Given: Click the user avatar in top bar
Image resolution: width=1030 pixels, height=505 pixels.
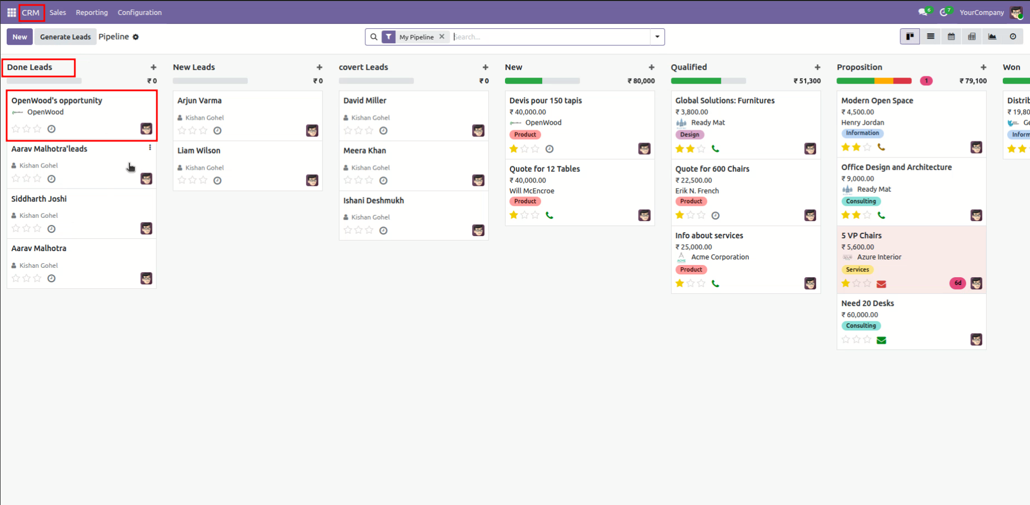Looking at the screenshot, I should [1016, 12].
